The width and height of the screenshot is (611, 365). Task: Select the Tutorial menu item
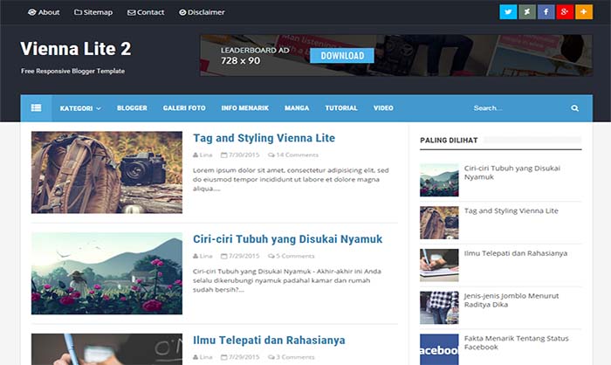(341, 108)
